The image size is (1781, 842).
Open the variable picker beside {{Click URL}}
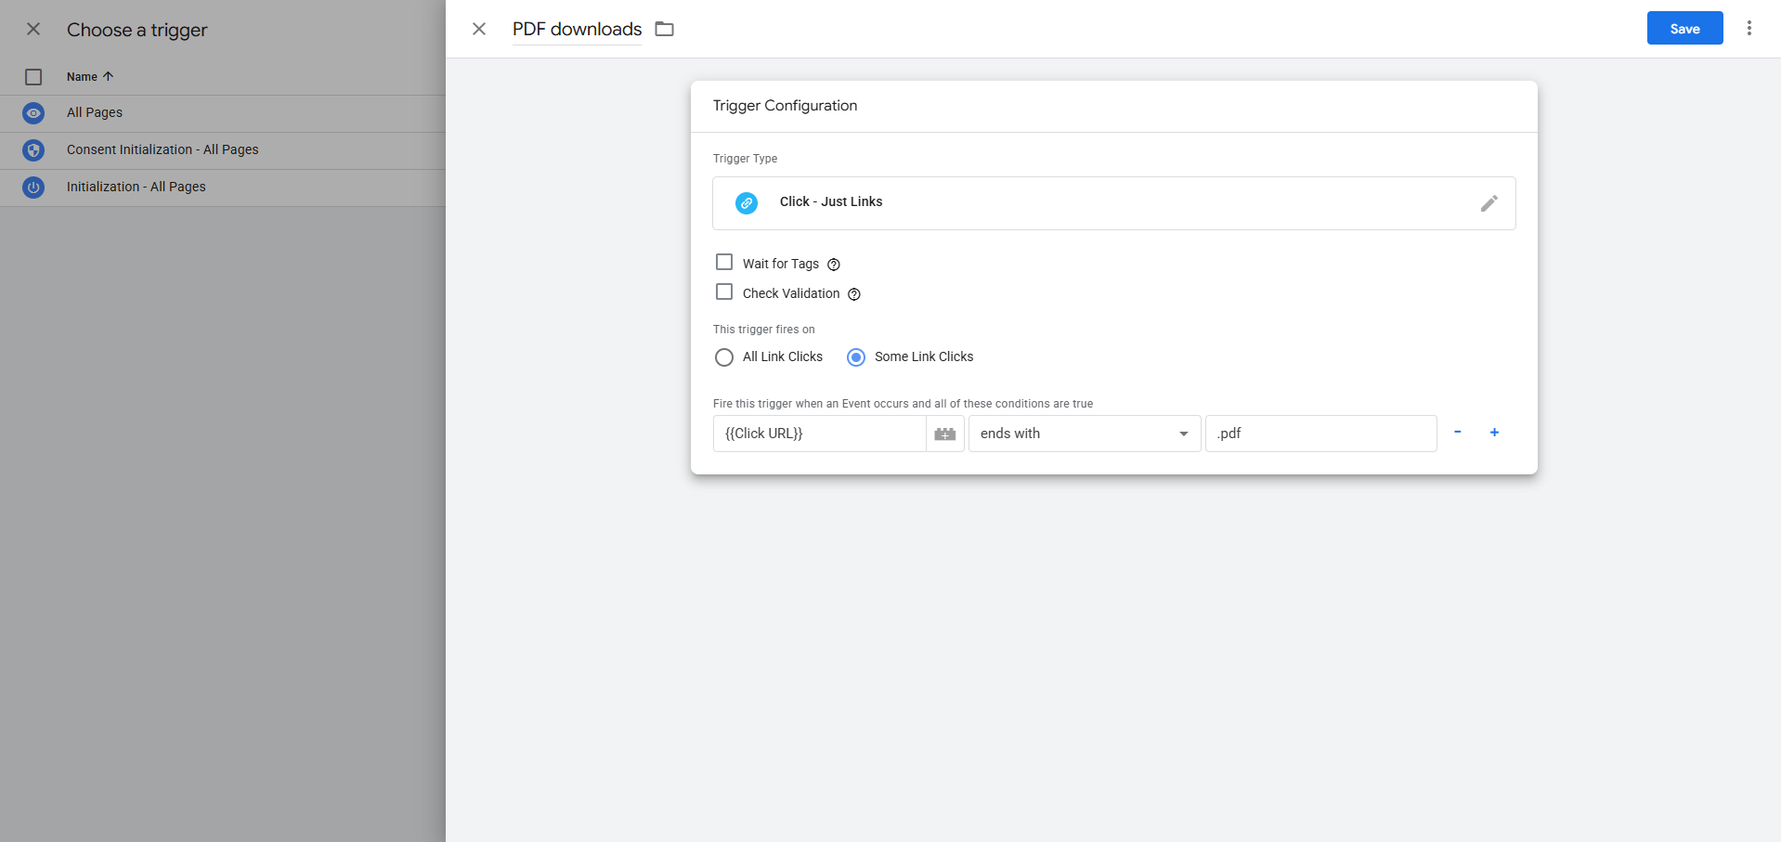coord(944,434)
